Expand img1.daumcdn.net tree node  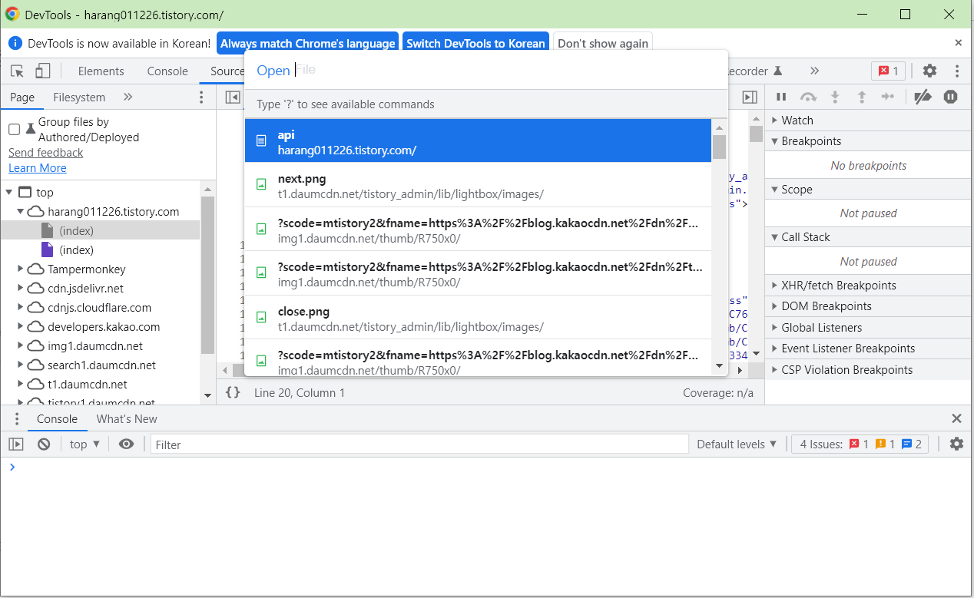pyautogui.click(x=21, y=346)
